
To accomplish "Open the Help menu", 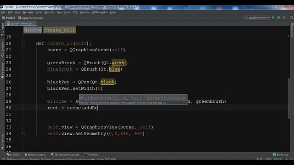I will [113, 12].
